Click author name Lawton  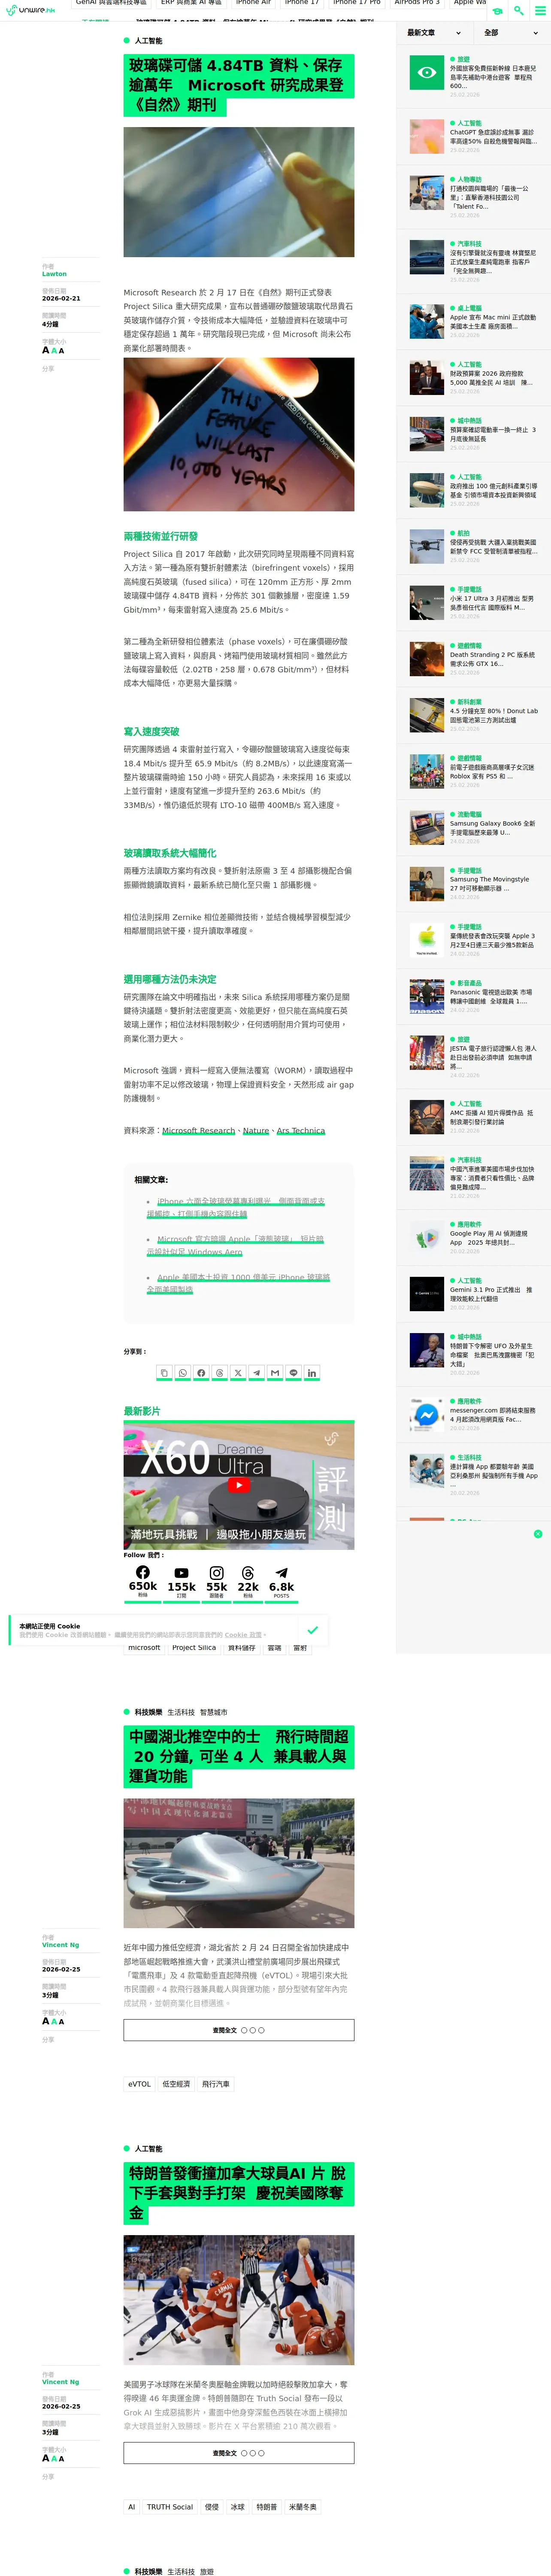coord(54,274)
